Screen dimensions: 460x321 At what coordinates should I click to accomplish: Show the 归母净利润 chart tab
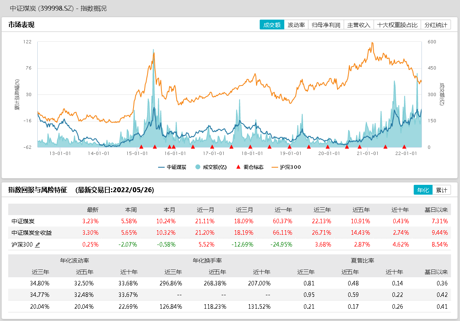(326, 25)
